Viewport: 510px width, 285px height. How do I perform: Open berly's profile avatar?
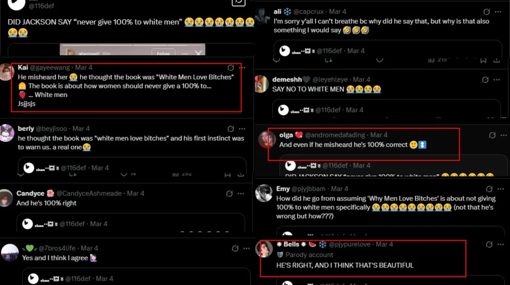(x=7, y=133)
